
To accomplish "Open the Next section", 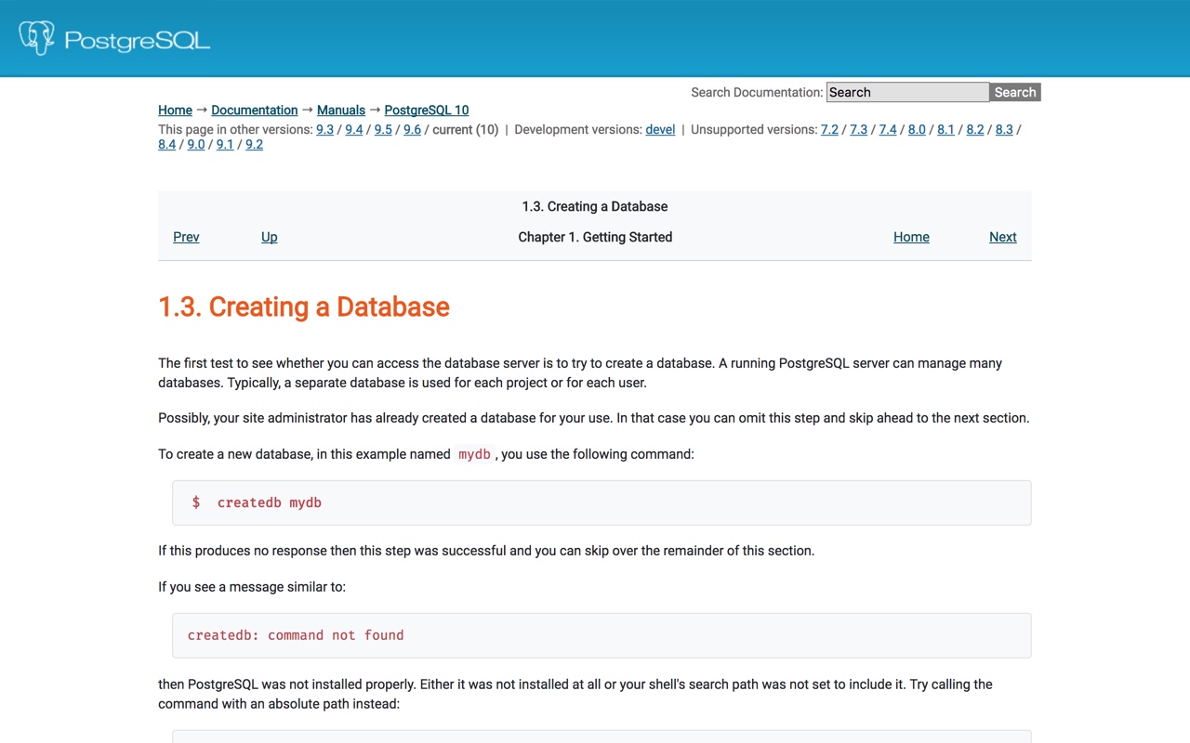I will (1002, 237).
